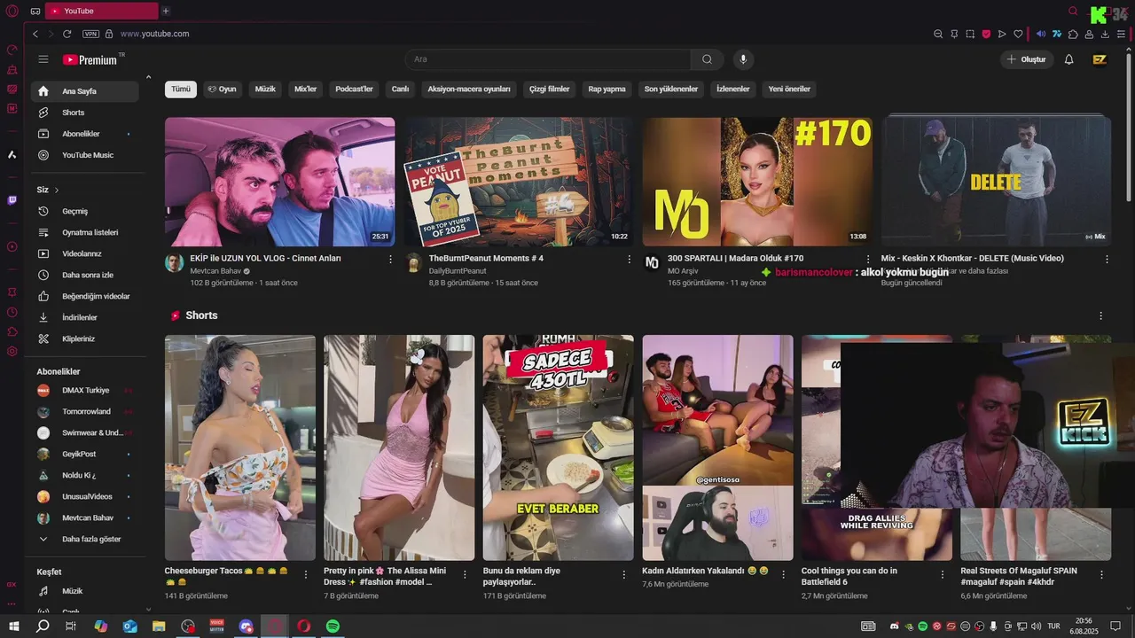Open the YouTube hamburger guide menu

pos(43,59)
